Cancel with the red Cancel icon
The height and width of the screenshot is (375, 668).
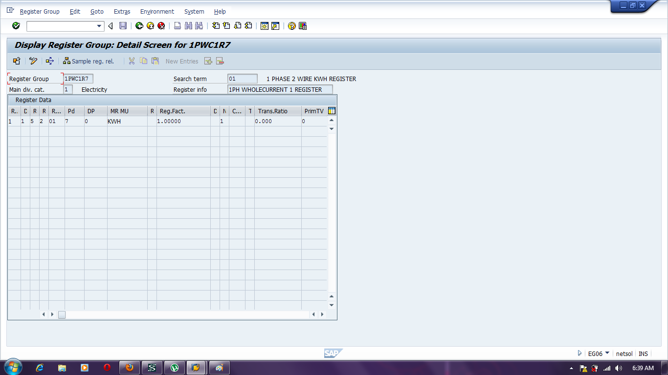pos(161,26)
